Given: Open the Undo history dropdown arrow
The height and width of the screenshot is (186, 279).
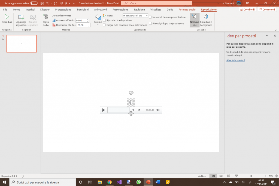Looking at the screenshot, I should pyautogui.click(x=51, y=3).
